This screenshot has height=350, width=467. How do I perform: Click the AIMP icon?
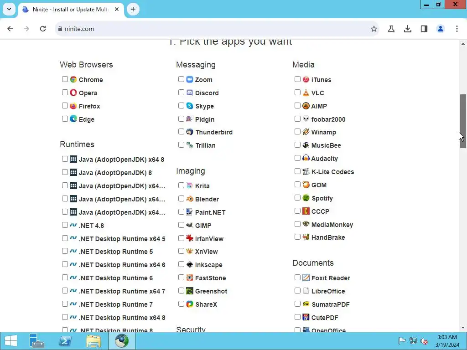tap(306, 106)
